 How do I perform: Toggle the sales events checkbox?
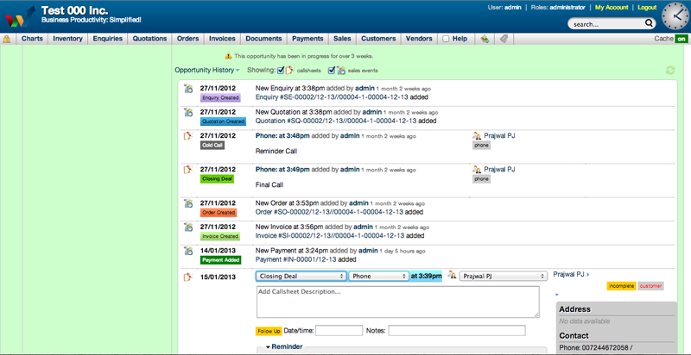tap(331, 70)
